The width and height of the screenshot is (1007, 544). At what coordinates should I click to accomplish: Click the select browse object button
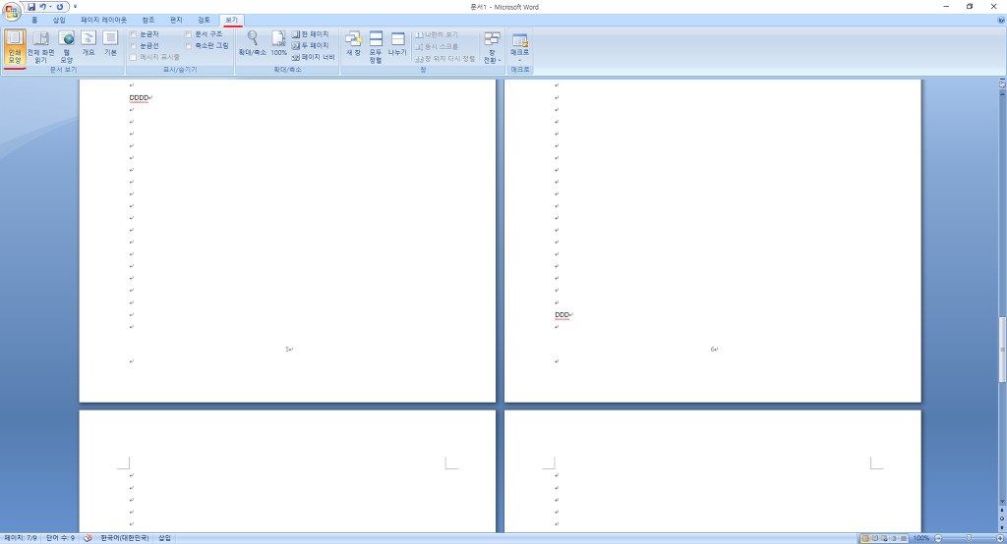pyautogui.click(x=1002, y=518)
